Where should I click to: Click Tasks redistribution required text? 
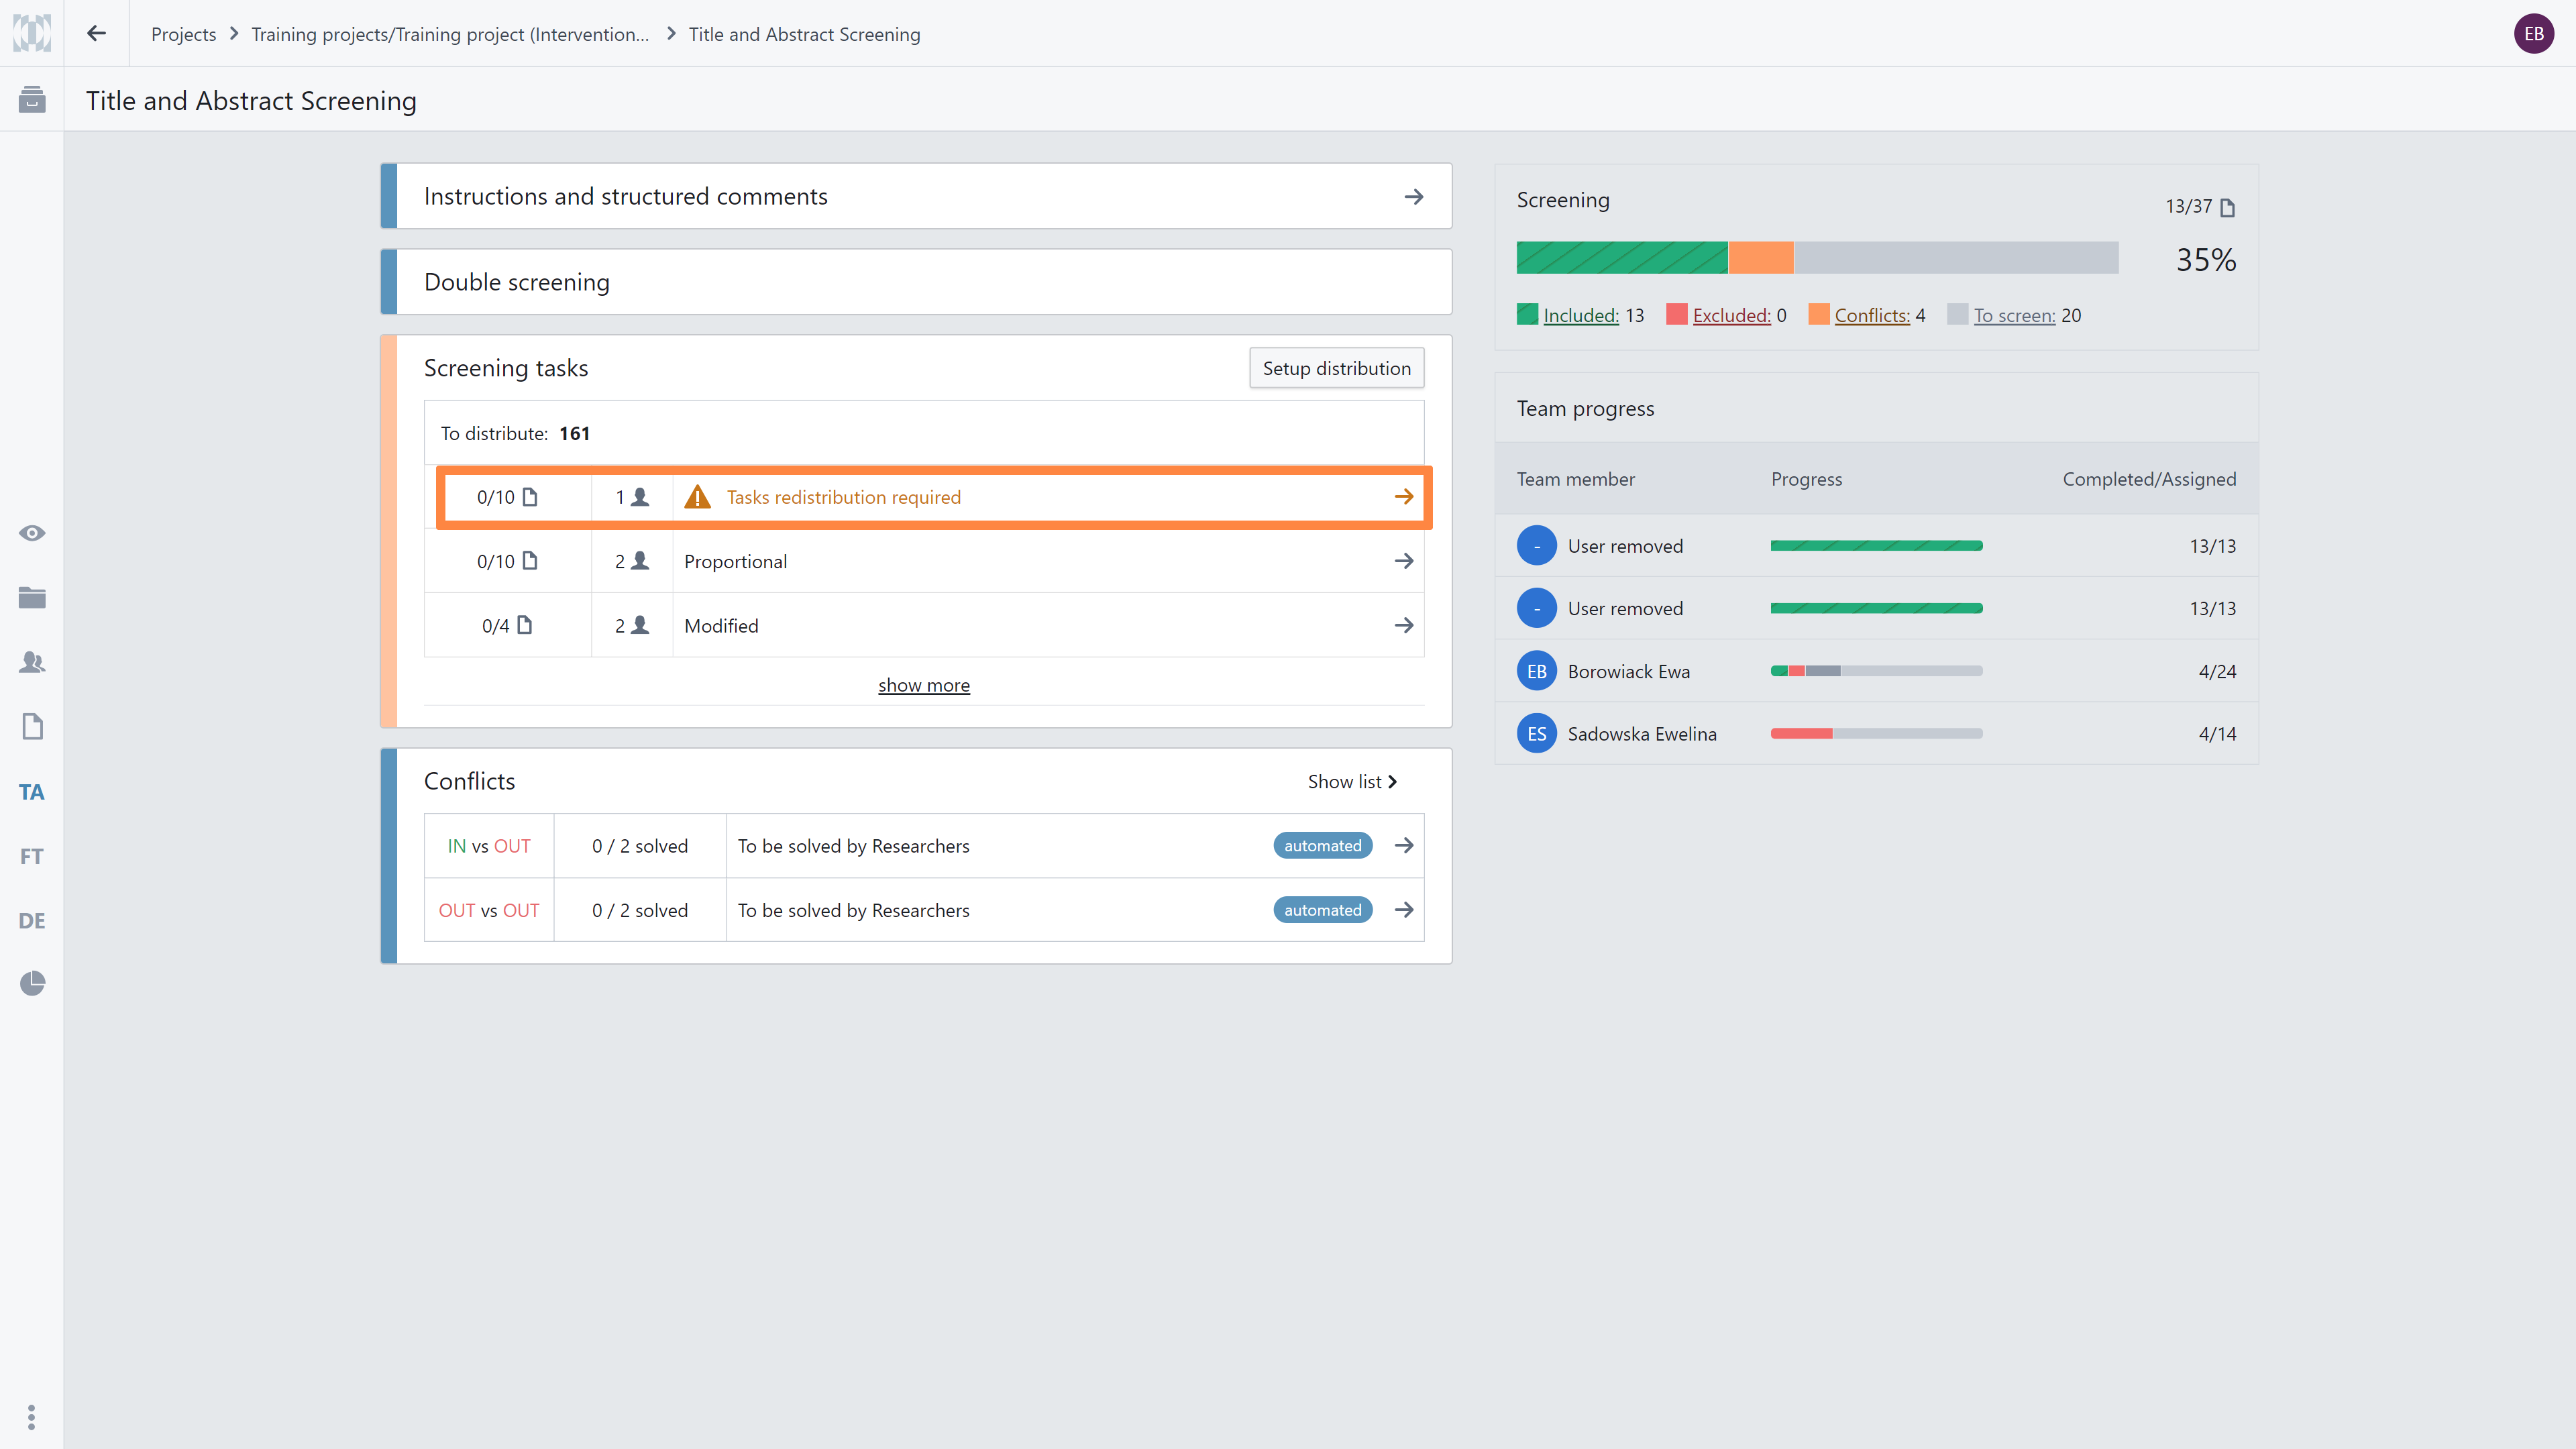(x=843, y=497)
